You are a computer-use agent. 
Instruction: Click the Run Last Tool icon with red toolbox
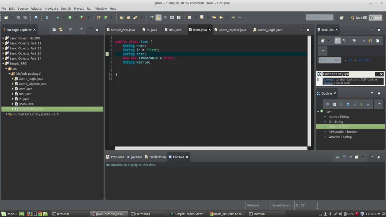pos(82,17)
